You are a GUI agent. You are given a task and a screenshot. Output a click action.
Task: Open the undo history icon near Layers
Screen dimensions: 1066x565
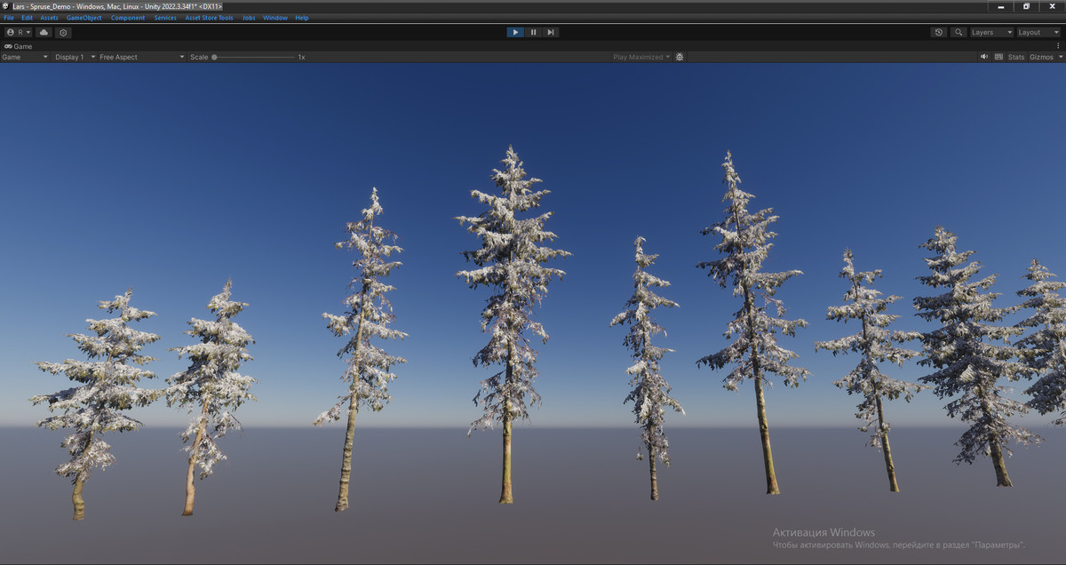pyautogui.click(x=939, y=32)
